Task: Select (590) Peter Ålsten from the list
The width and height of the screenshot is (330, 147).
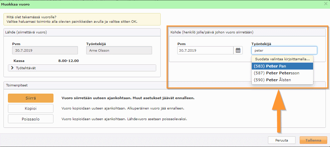Action: tap(282, 80)
